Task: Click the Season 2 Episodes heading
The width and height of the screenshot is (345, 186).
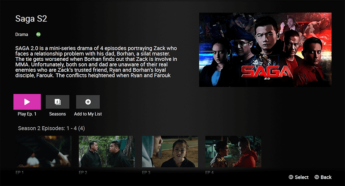Action: 51,128
